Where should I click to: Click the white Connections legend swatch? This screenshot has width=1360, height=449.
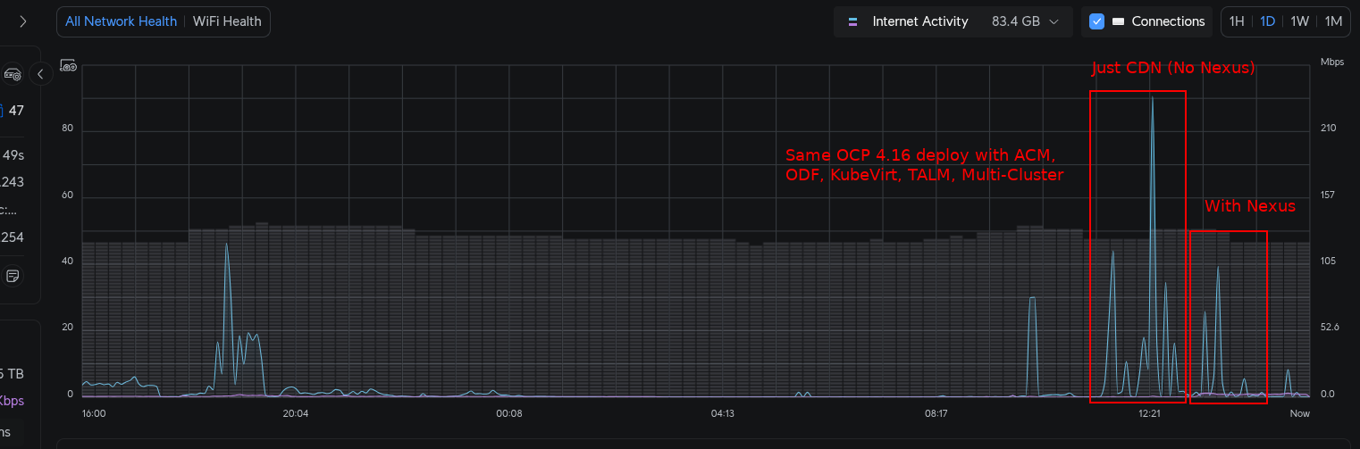coord(1118,21)
